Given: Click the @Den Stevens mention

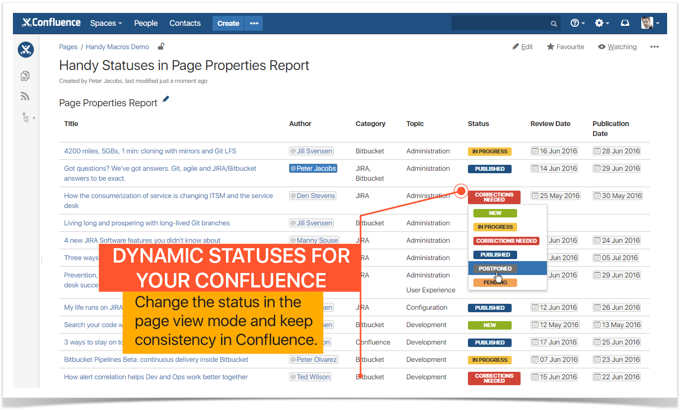Looking at the screenshot, I should click(x=312, y=196).
